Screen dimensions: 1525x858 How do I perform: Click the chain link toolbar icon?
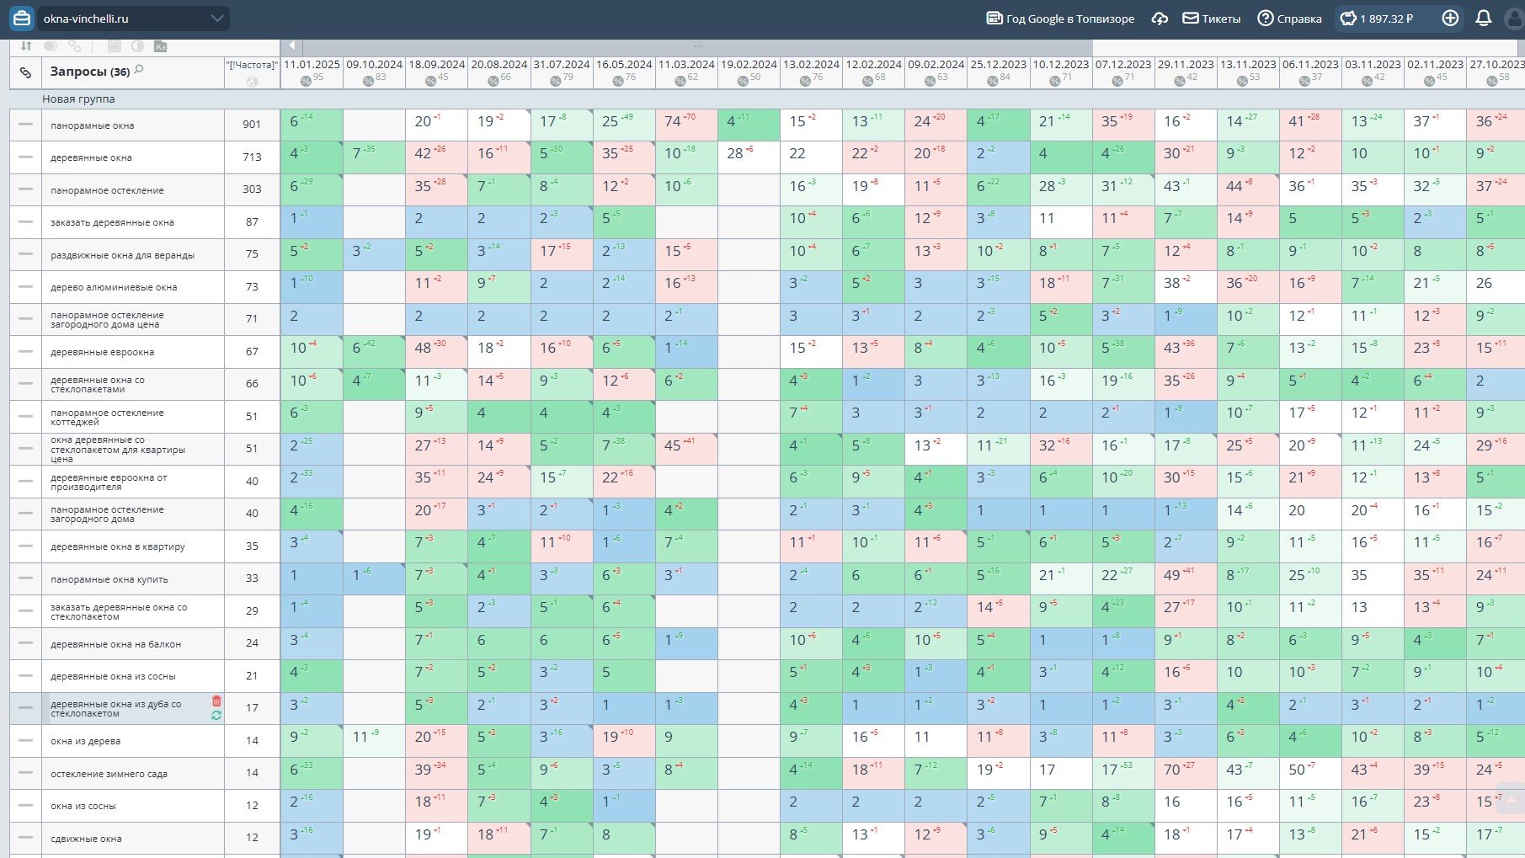point(75,46)
